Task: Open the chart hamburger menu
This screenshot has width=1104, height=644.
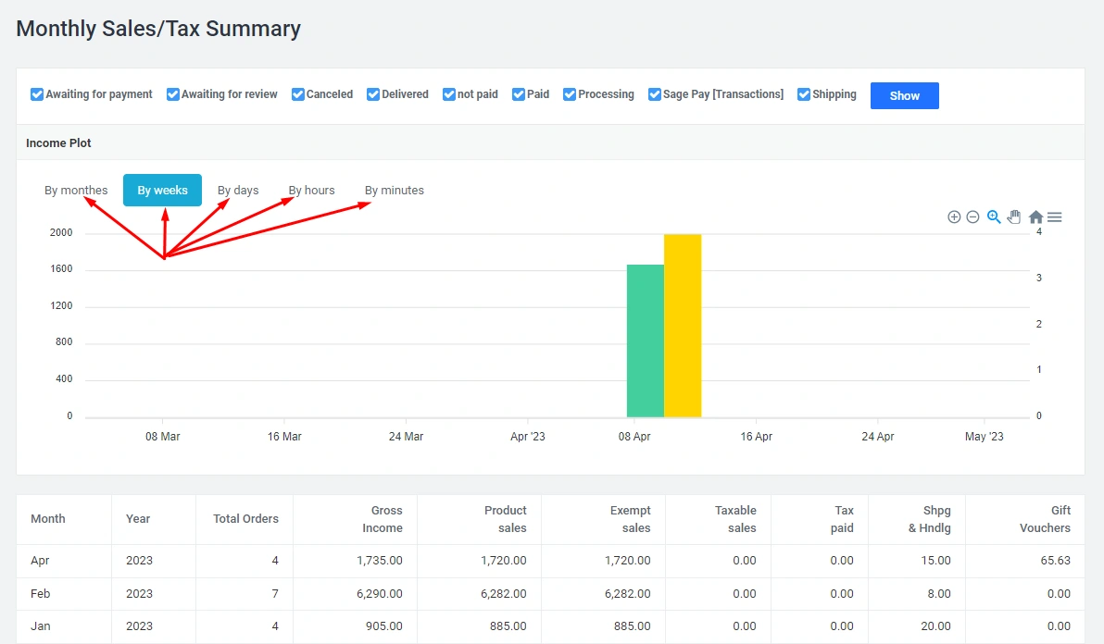Action: [1055, 217]
